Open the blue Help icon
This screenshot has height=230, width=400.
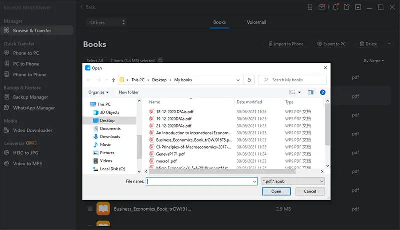(322, 92)
